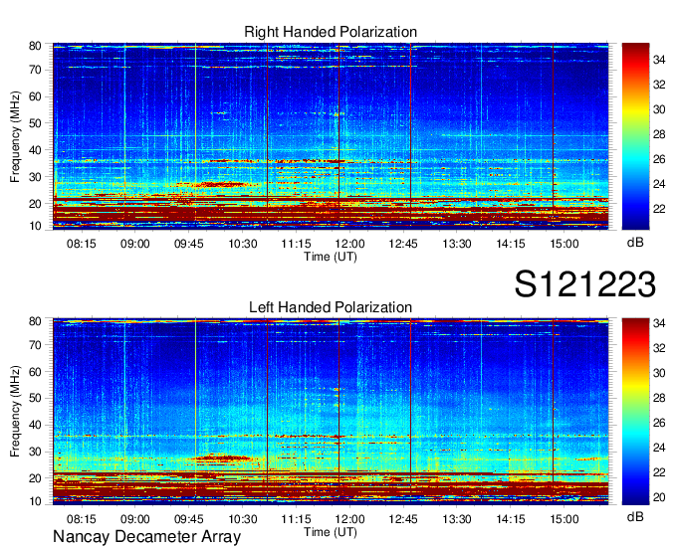
Task: Click the 20 MHz tick label on the bottom plot
Action: (x=36, y=478)
